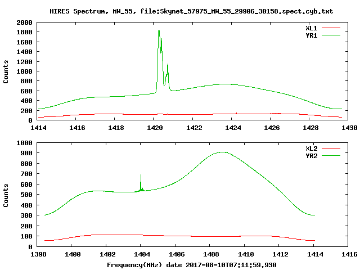Click the HIRES Spectrum plot title
Screen dimensions: 360x270
point(191,11)
